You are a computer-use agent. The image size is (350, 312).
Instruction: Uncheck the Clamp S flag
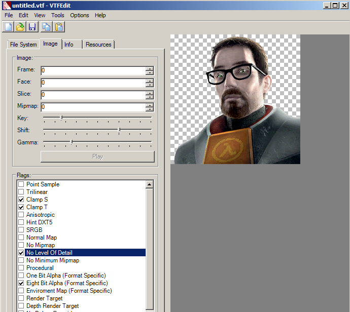(x=21, y=200)
